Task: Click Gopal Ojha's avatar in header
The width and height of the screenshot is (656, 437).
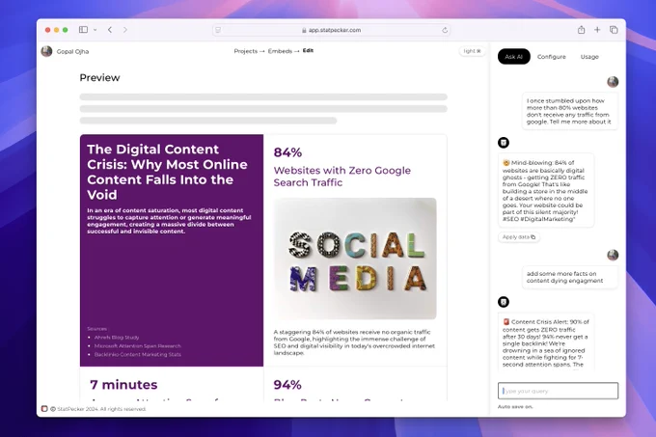Action: [46, 51]
